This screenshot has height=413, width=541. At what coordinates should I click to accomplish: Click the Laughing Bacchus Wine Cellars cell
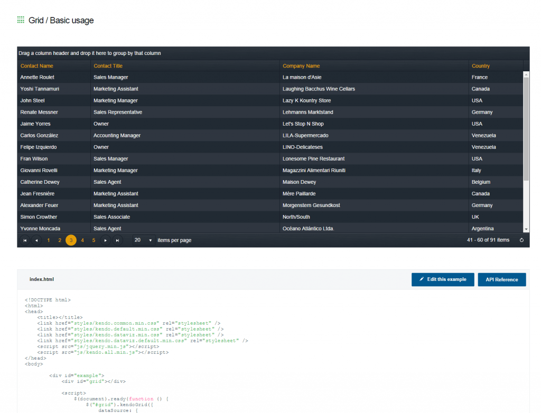click(374, 89)
